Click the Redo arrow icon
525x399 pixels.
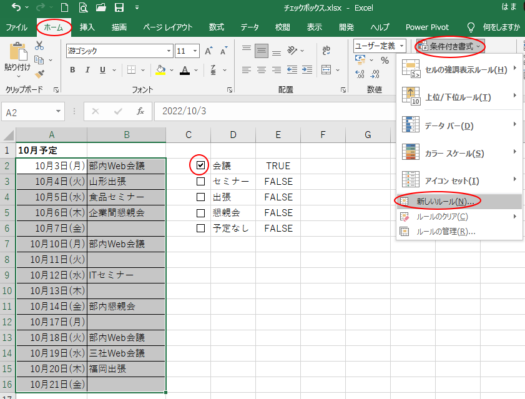pos(41,7)
